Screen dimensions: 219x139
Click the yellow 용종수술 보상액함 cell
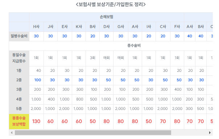19,121
